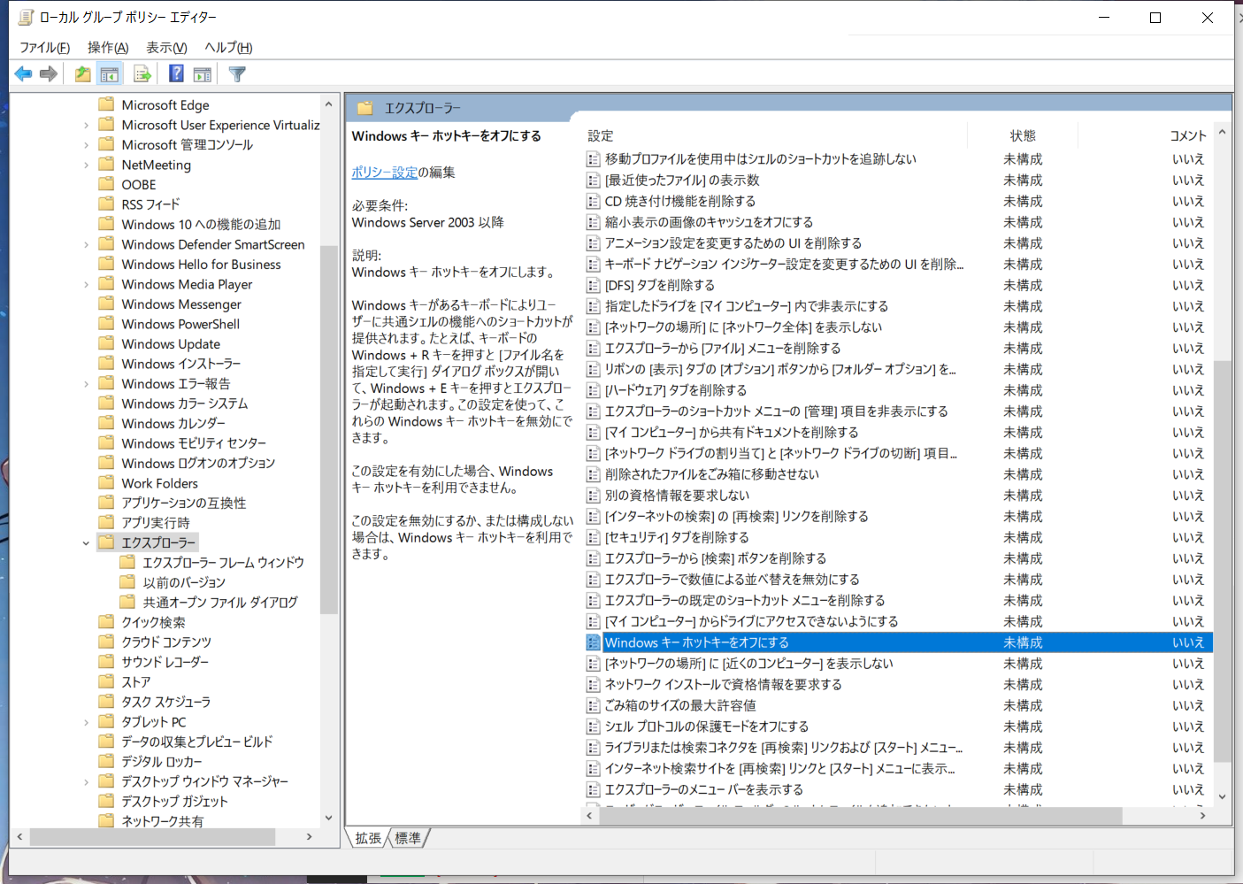
Task: Select 削除されたファイルをごみ箱に移動させない row
Action: (x=898, y=474)
